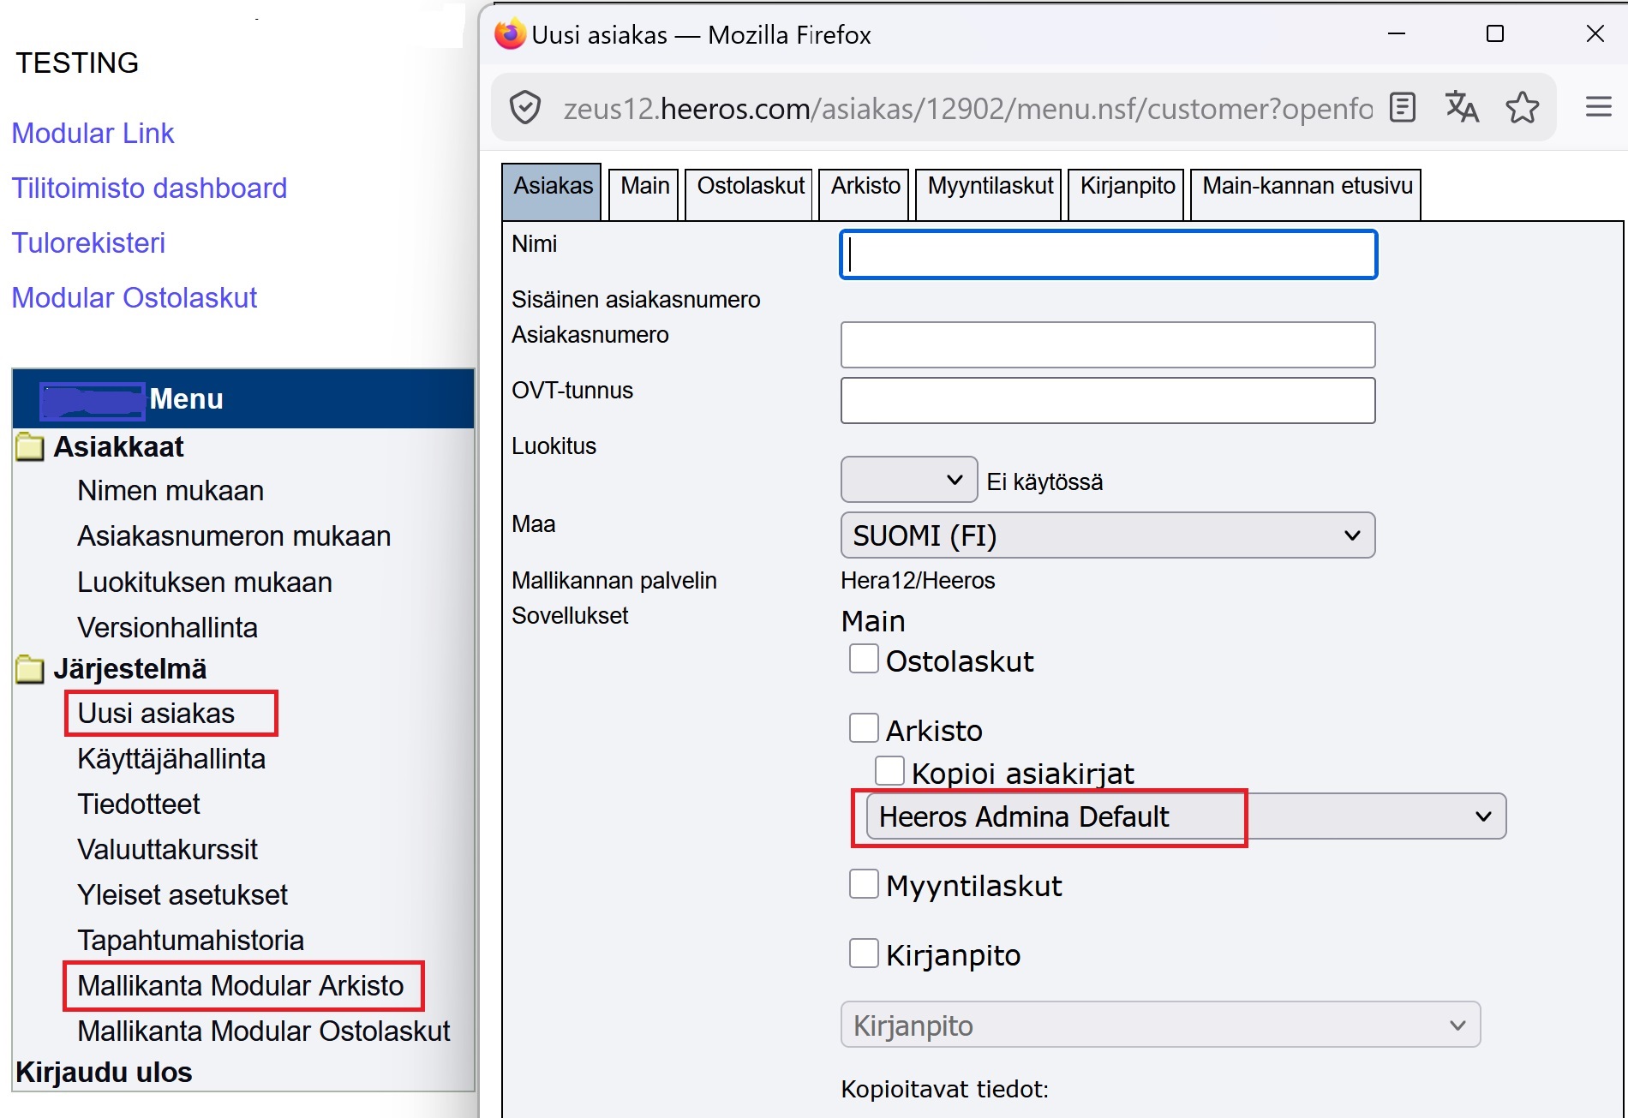Minimize the Uusi asiakas Firefox window

point(1397,34)
